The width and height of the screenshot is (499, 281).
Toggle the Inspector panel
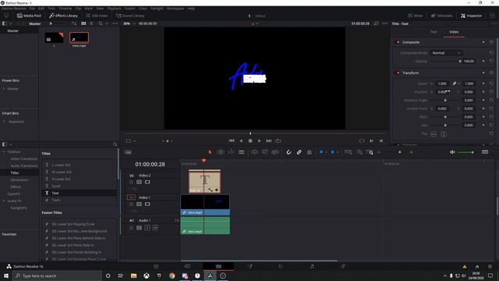point(471,16)
